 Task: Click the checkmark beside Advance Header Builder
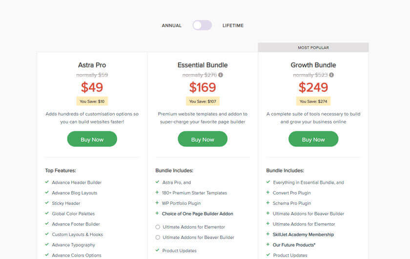[x=47, y=182]
